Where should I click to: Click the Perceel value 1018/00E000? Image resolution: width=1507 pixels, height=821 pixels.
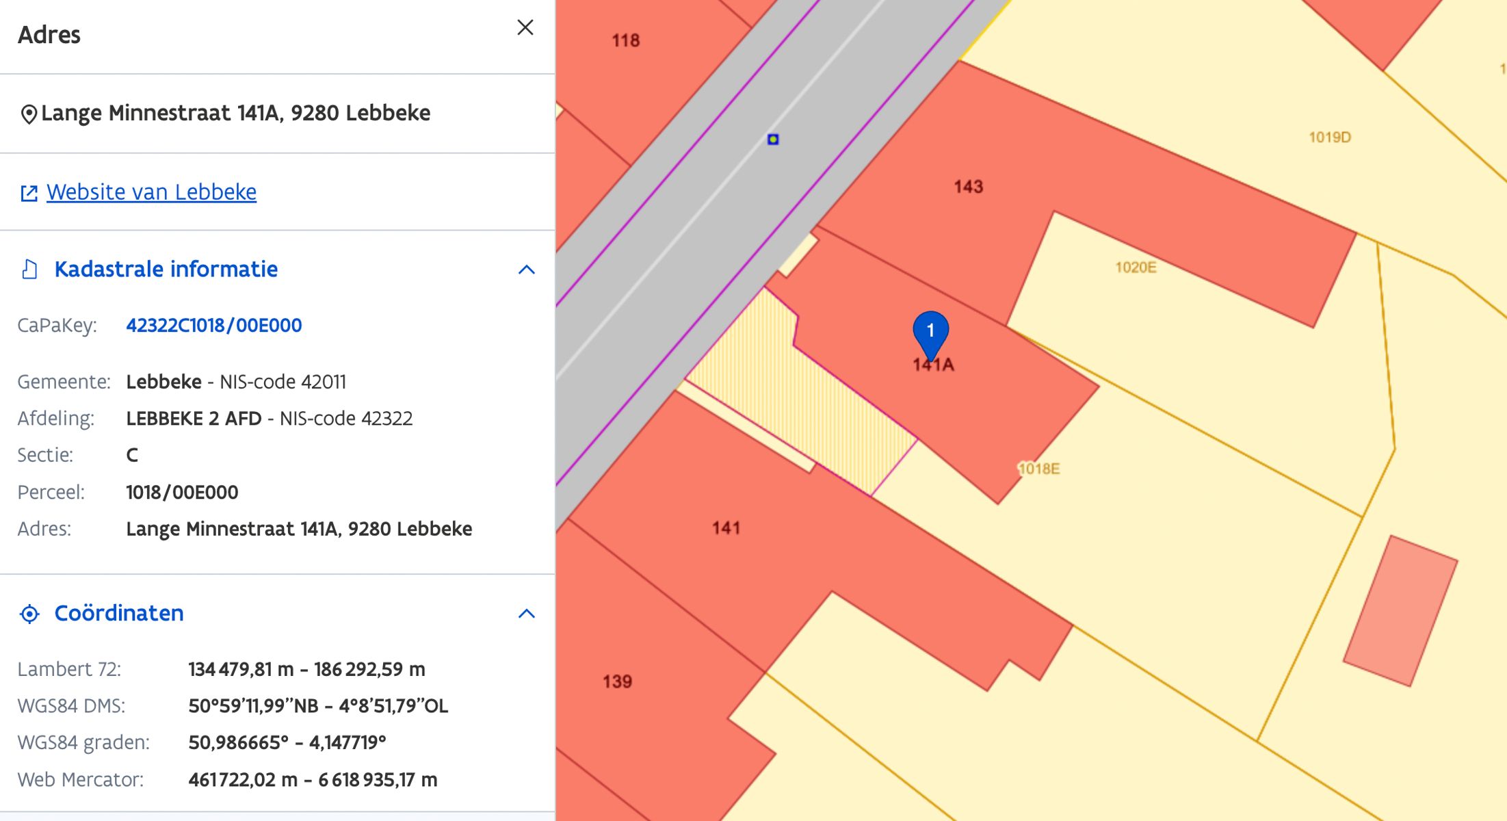coord(182,493)
